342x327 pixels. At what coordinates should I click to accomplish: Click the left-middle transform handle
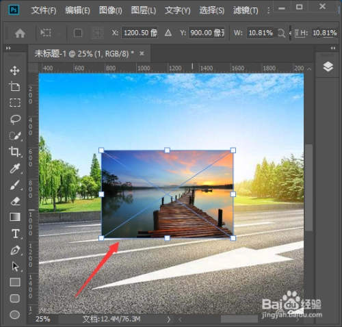pyautogui.click(x=101, y=194)
